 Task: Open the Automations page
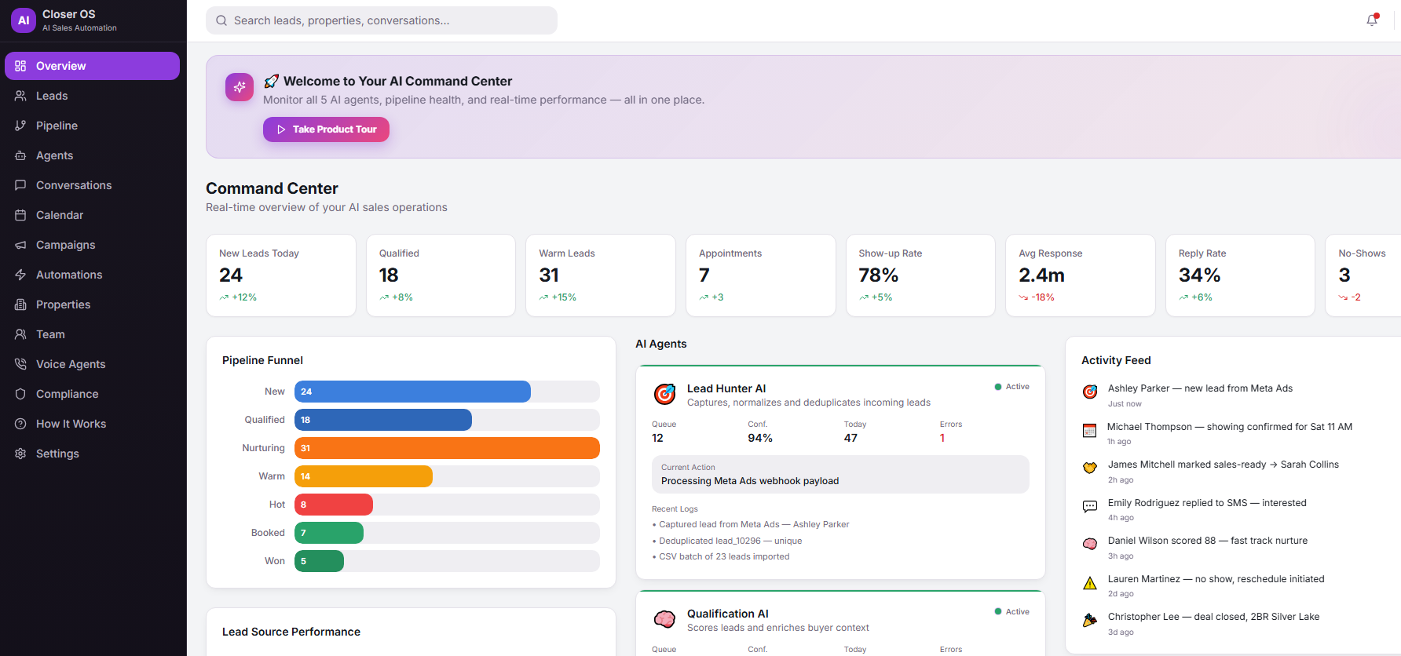92,275
